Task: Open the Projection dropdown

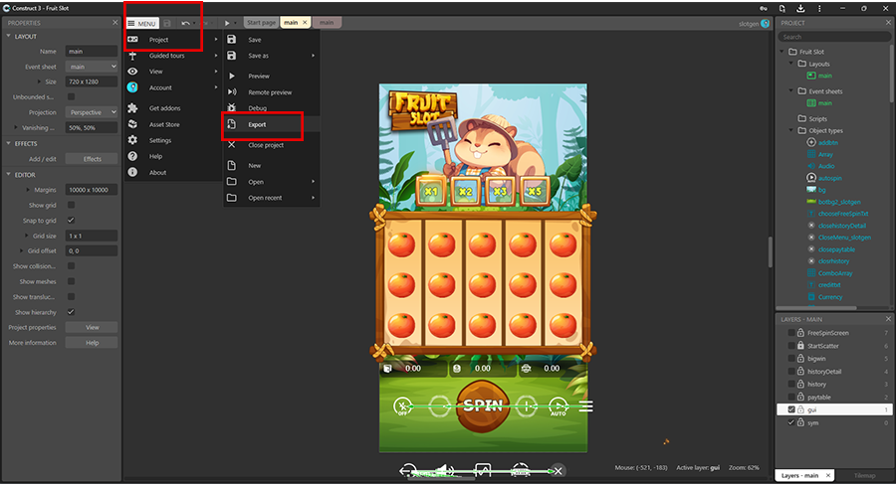Action: (92, 112)
